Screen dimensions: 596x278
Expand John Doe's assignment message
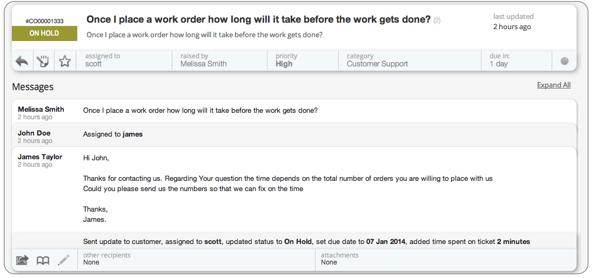(x=294, y=135)
